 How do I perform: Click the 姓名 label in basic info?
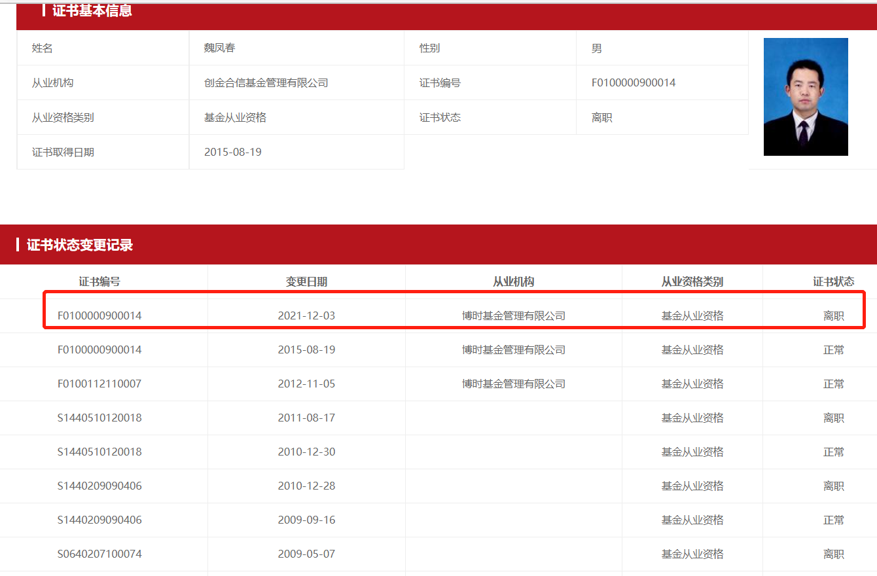[x=42, y=48]
